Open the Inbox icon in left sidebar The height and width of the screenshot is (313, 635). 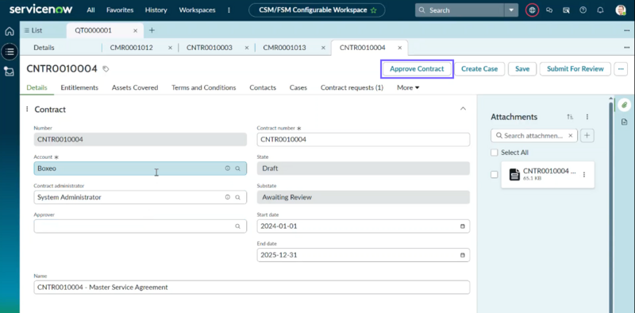coord(10,71)
